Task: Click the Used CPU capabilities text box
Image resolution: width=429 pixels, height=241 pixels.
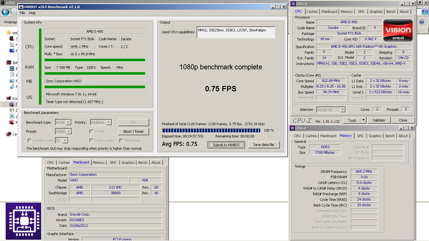Action: coord(236,32)
